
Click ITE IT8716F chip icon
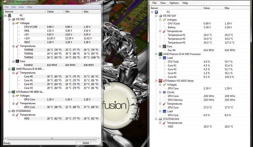click(x=160, y=16)
